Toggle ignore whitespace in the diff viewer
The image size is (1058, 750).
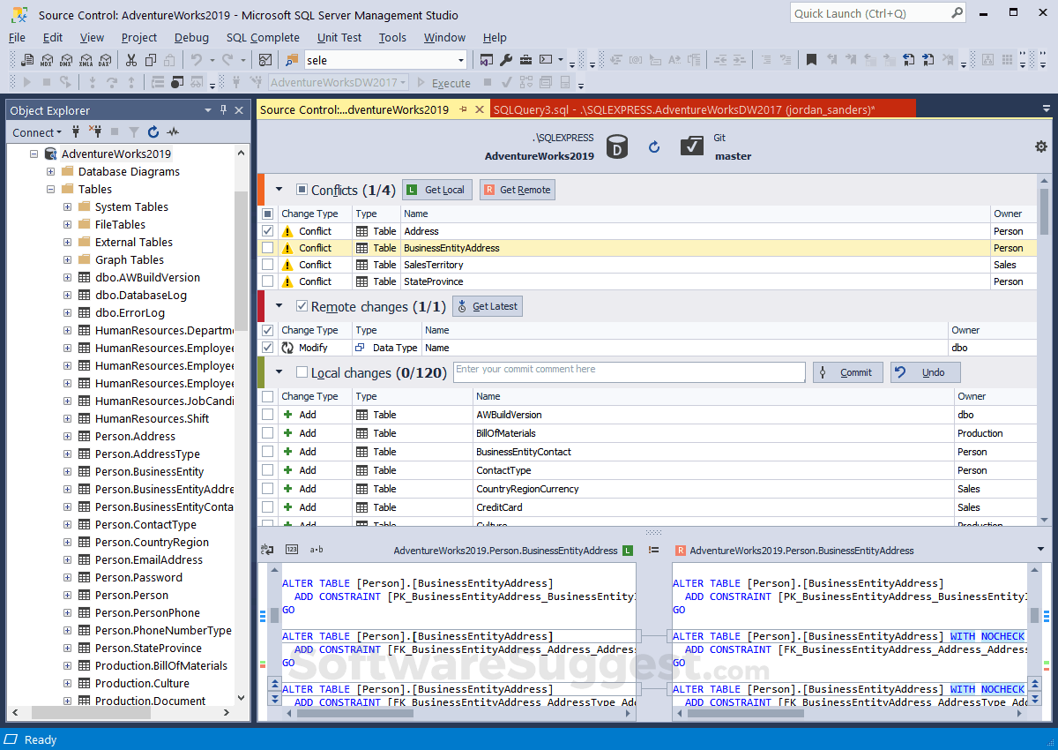(318, 549)
